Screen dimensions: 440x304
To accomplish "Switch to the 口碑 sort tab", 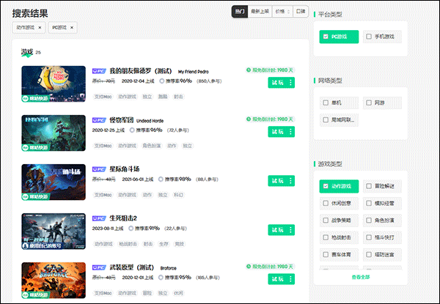I will (x=301, y=12).
